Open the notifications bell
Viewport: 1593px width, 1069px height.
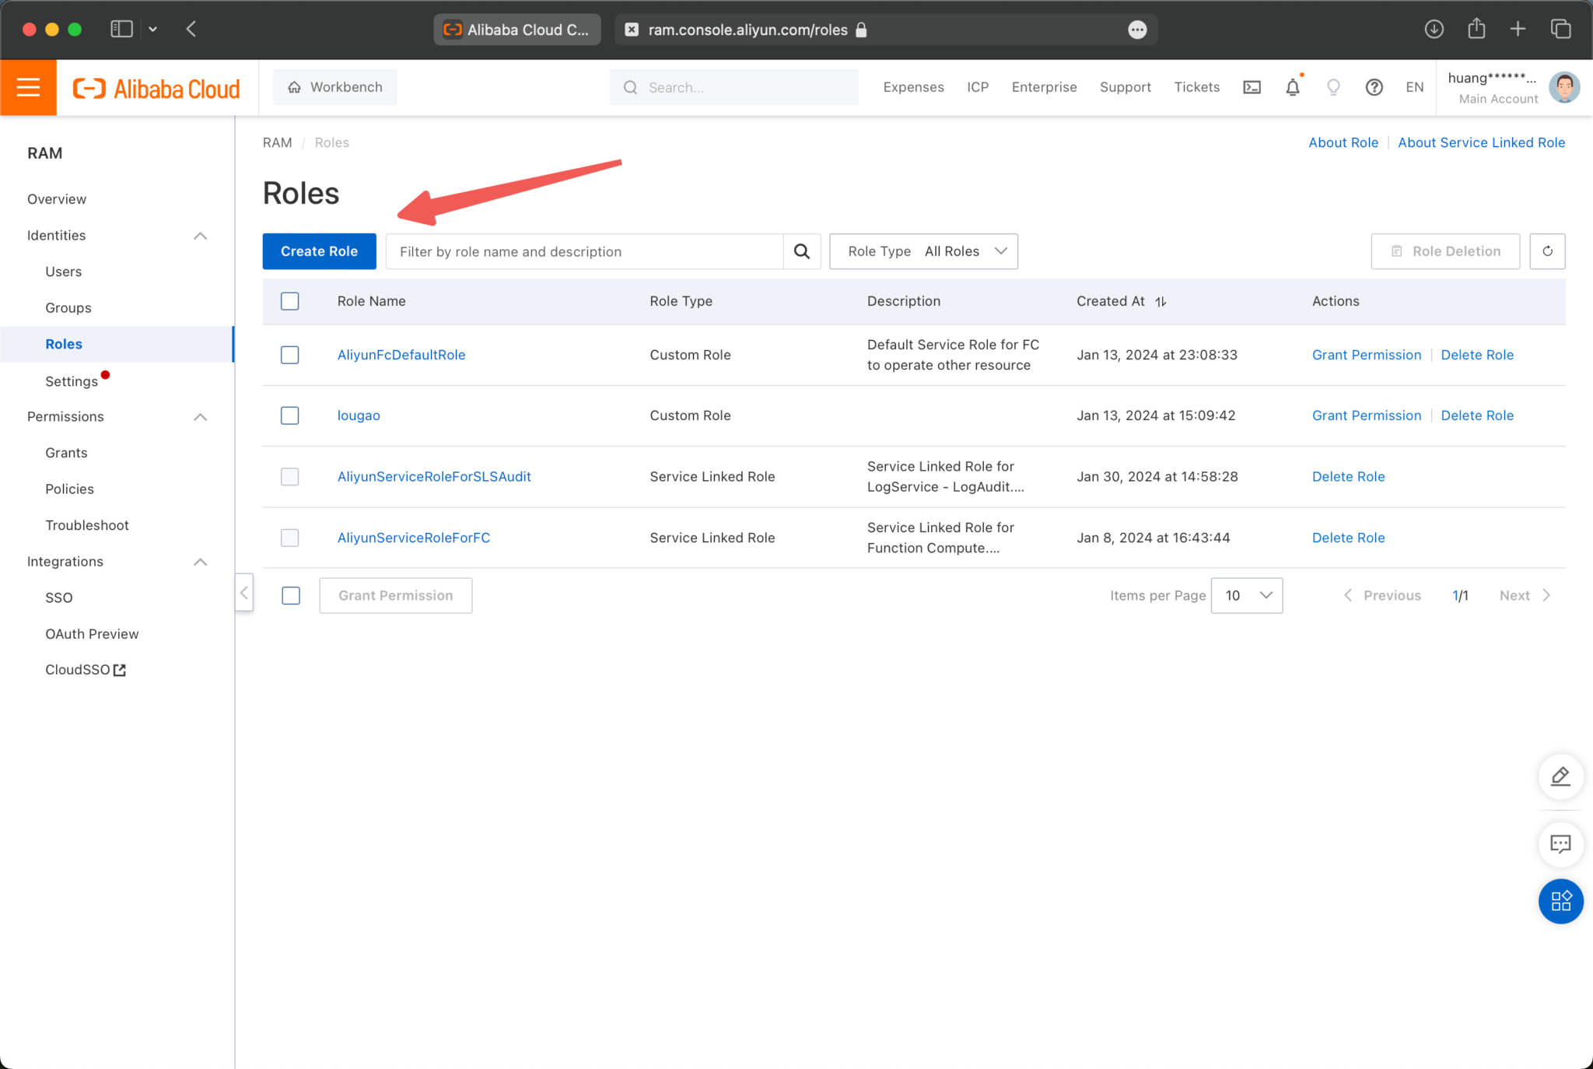tap(1293, 87)
